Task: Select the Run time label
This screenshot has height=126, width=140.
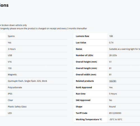Action: (81, 94)
